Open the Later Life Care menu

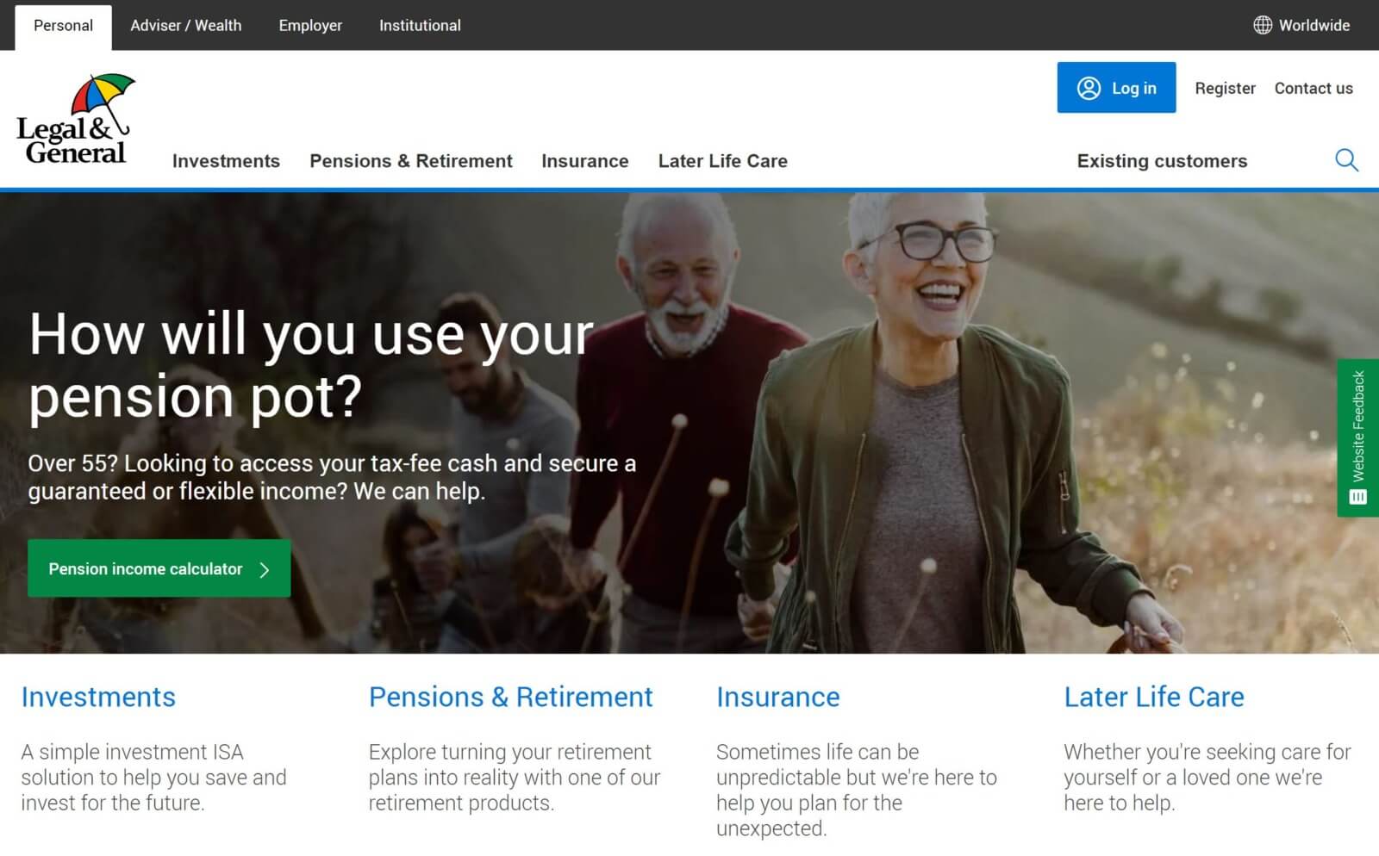point(722,161)
